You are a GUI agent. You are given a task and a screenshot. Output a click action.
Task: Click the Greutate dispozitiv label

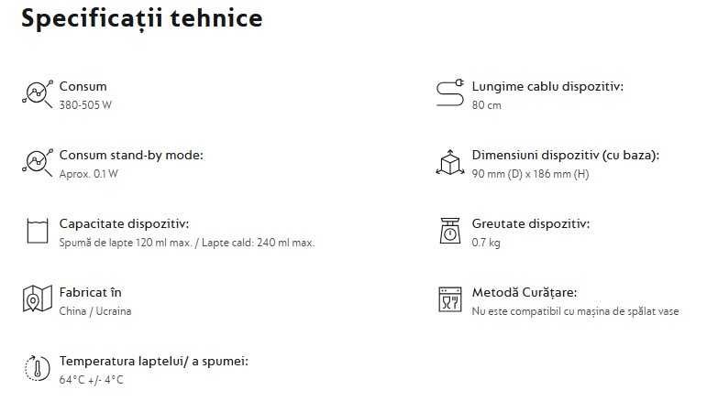(x=531, y=223)
